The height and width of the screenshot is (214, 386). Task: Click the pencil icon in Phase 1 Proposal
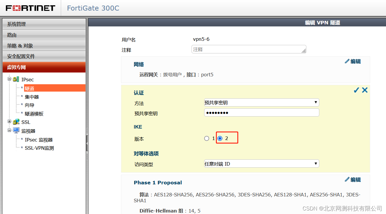point(347,179)
